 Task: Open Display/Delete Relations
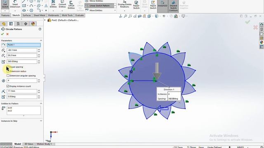point(125,5)
